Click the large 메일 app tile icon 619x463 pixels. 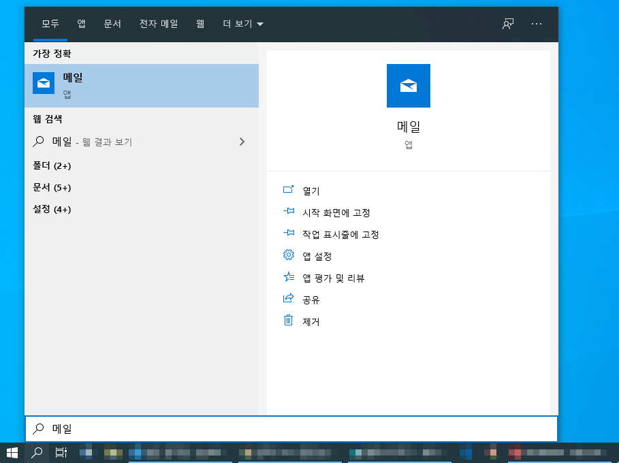408,86
